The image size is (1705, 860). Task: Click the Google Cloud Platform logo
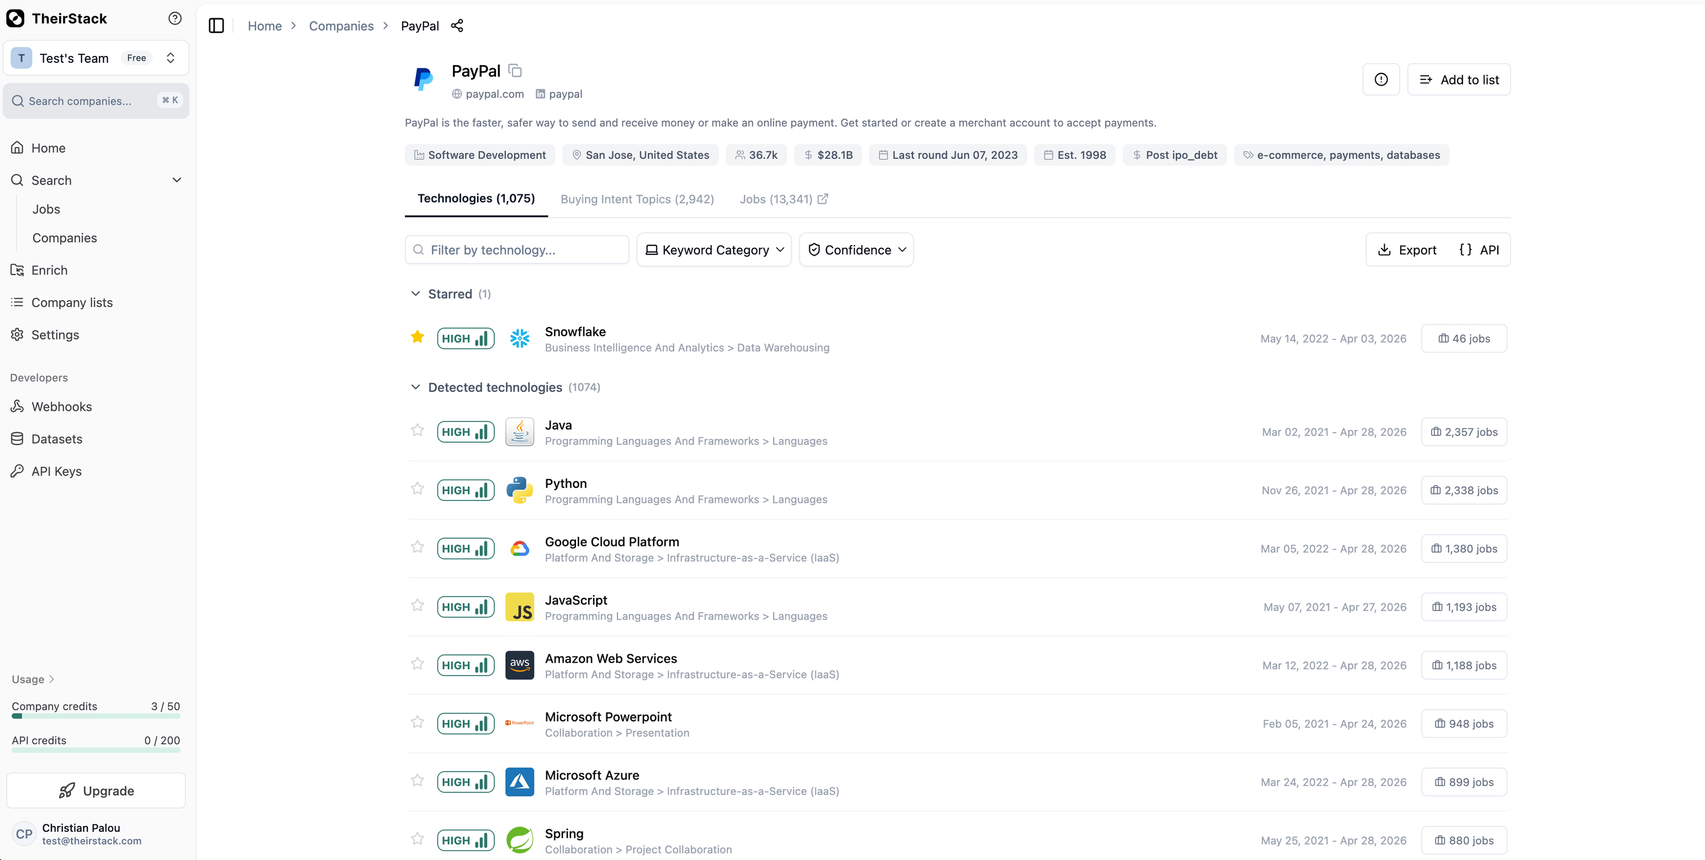click(519, 548)
